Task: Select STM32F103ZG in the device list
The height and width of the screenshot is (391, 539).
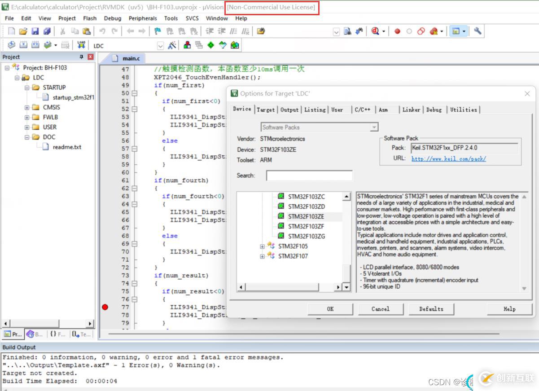Action: (307, 236)
